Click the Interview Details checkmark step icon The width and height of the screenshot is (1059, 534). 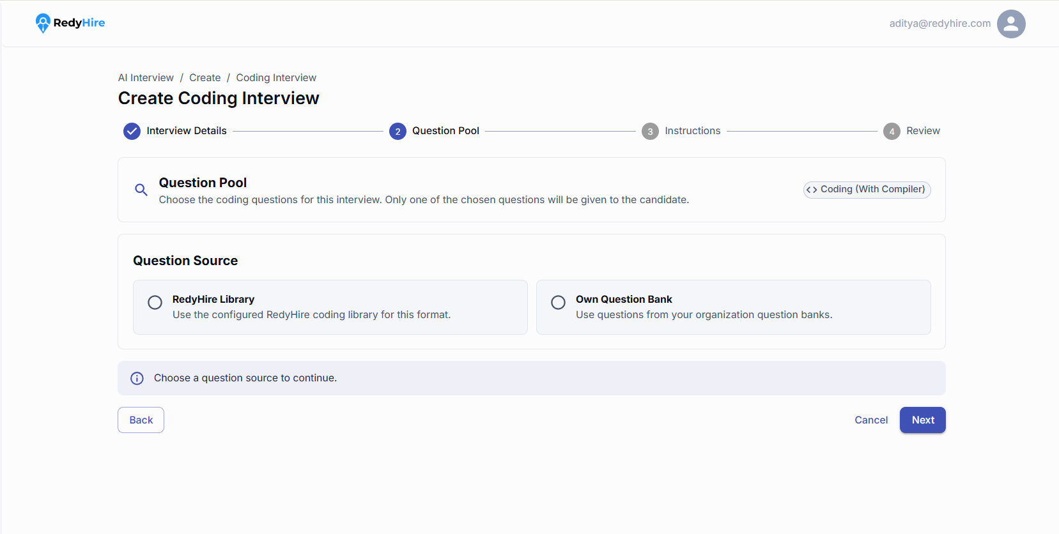pos(132,131)
